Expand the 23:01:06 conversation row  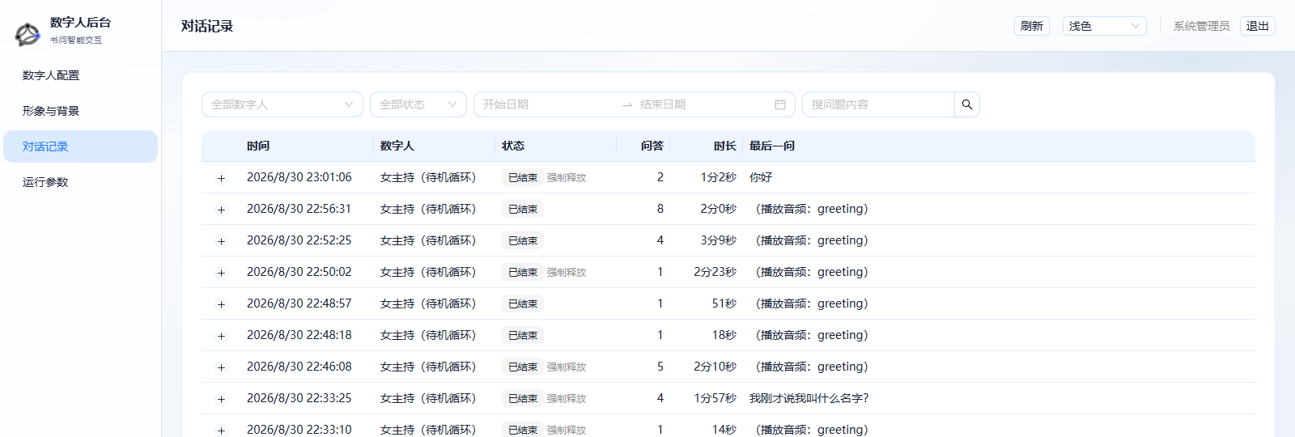[221, 178]
